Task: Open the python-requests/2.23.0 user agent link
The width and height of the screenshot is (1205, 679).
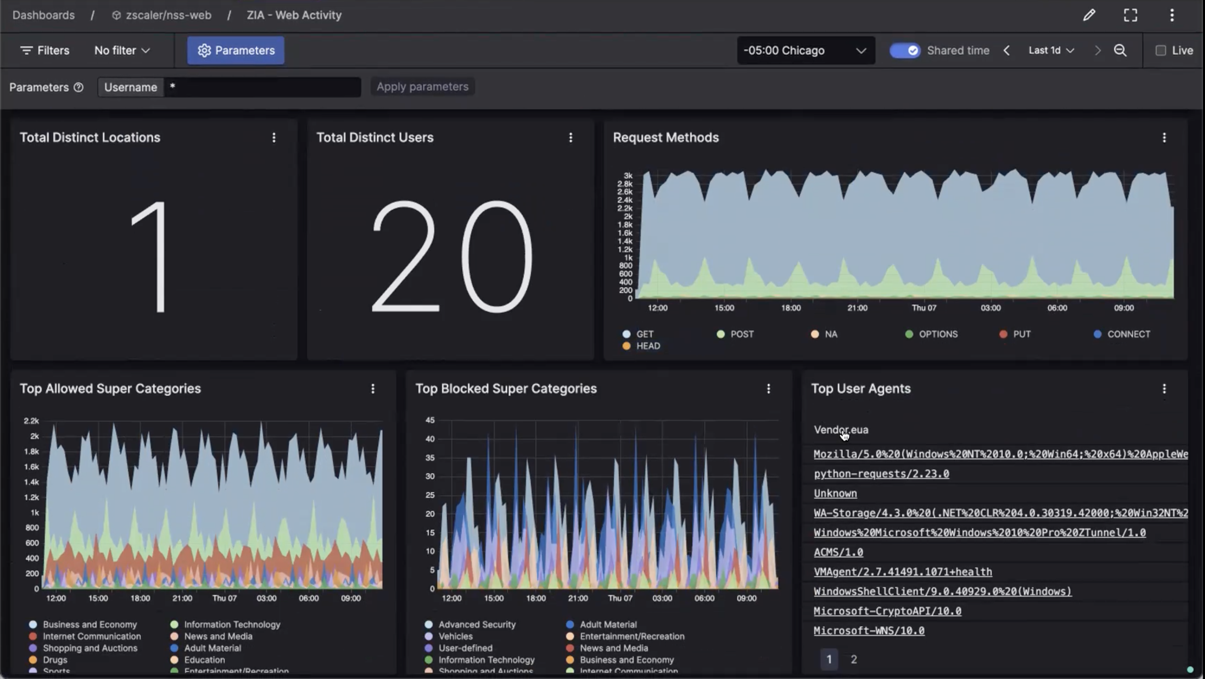Action: point(881,474)
